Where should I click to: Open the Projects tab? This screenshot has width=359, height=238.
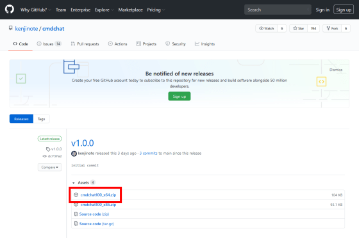click(x=146, y=44)
